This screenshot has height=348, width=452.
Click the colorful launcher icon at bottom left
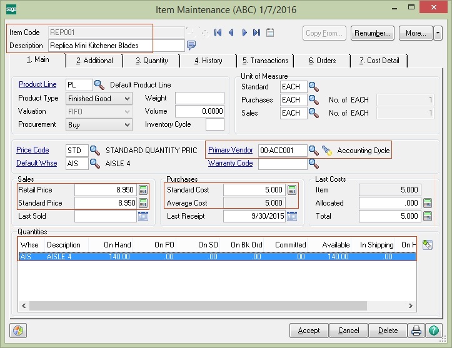pos(18,331)
